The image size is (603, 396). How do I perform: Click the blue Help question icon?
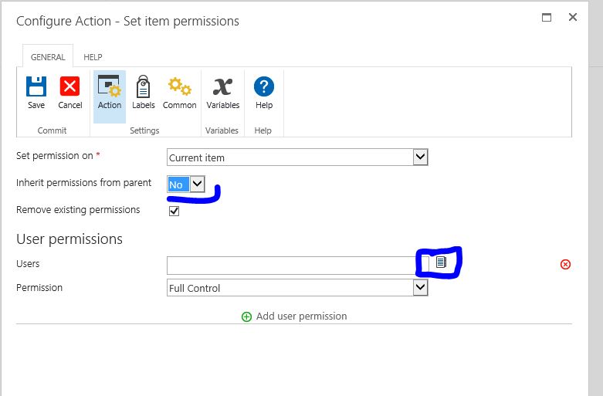pyautogui.click(x=264, y=86)
